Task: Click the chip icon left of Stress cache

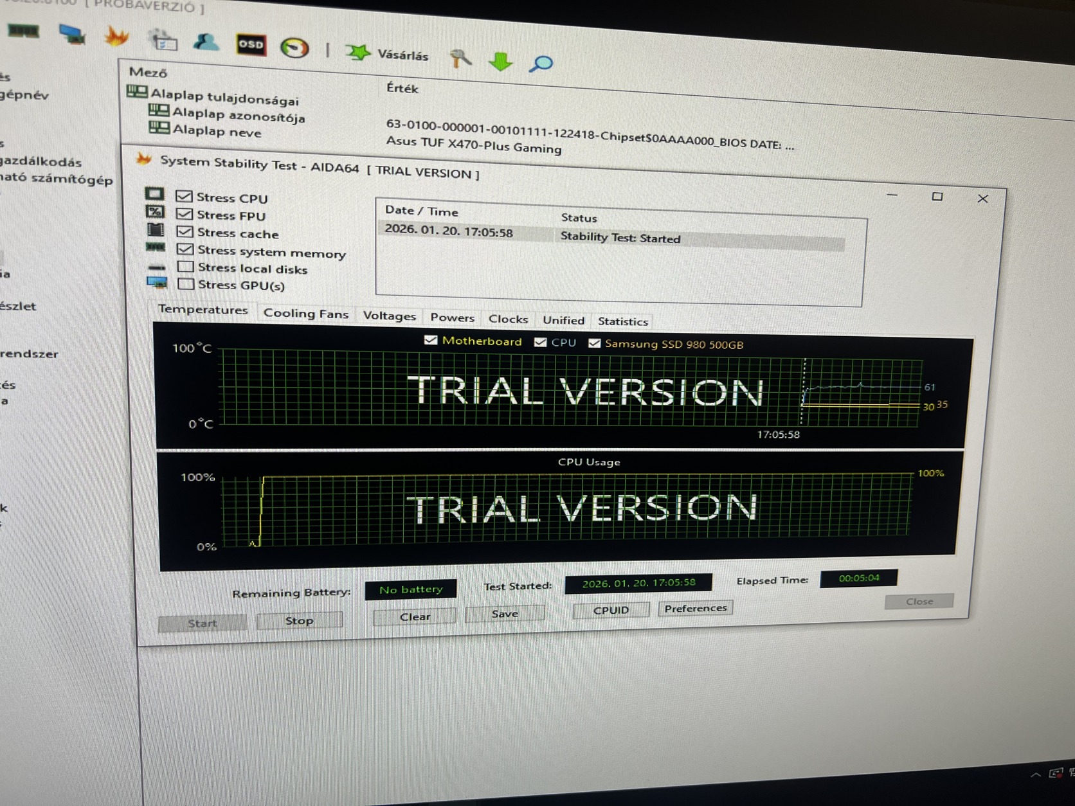Action: (x=155, y=229)
